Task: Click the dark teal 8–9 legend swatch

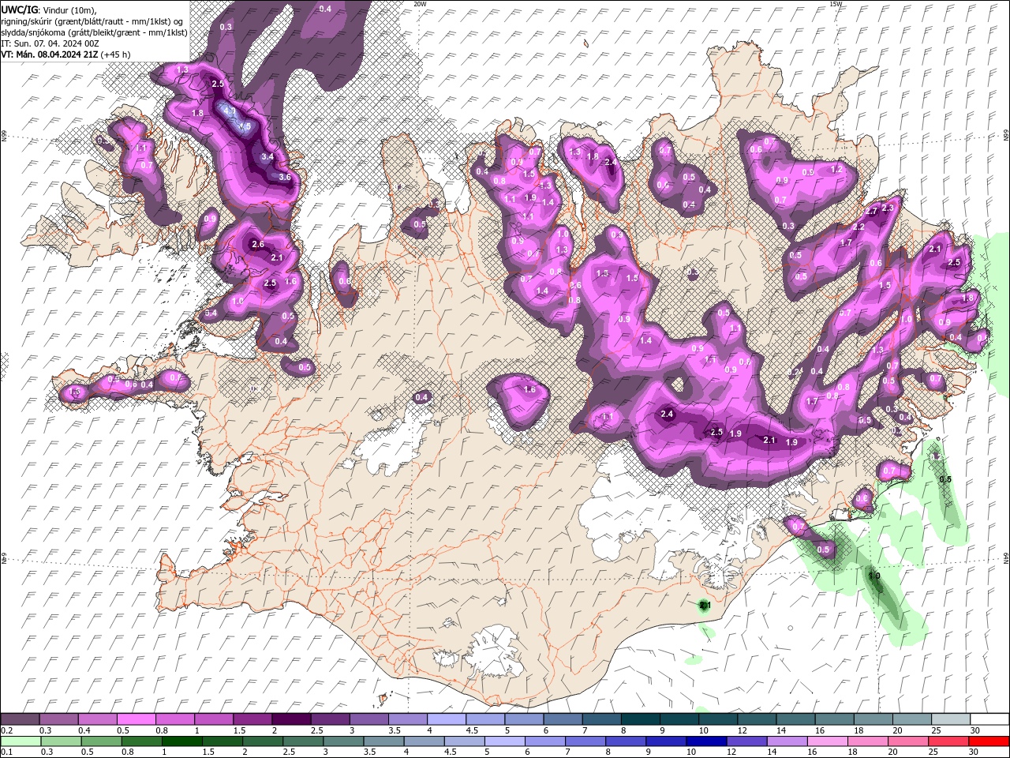Action: 640,719
